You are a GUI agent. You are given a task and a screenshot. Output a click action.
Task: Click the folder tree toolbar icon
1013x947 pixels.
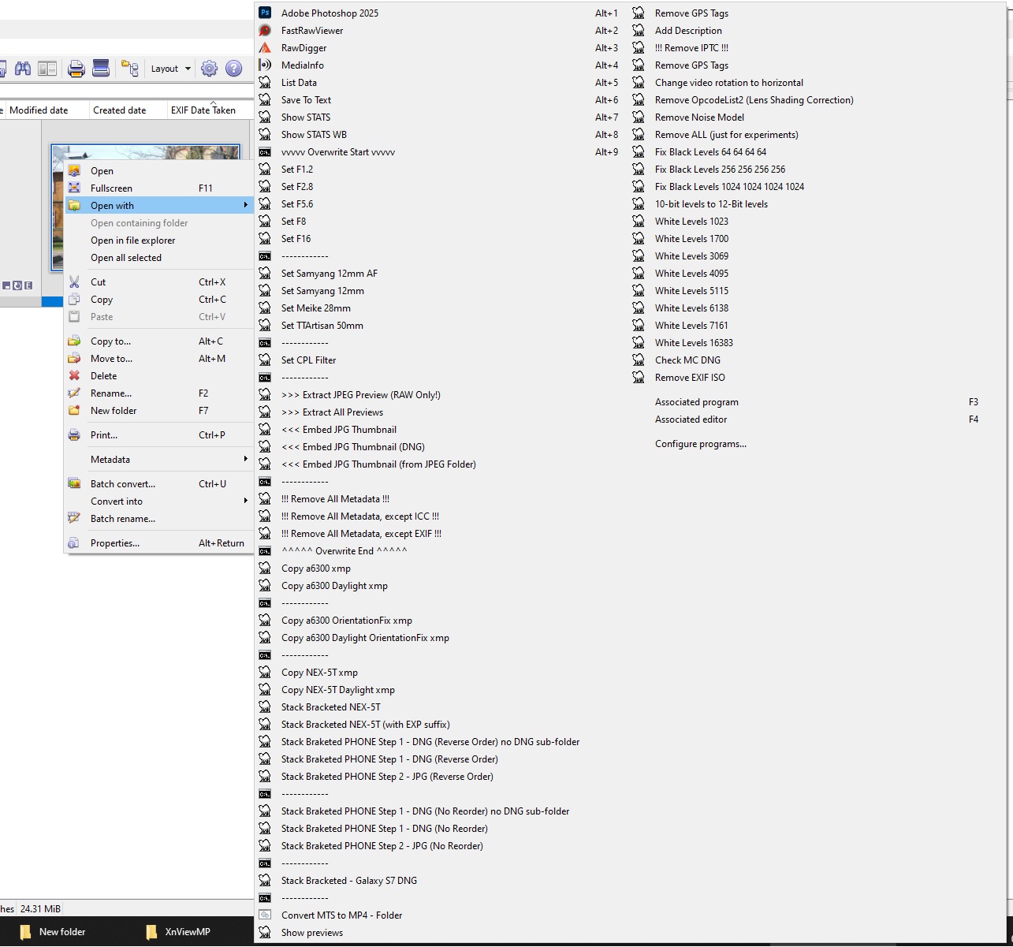point(130,69)
